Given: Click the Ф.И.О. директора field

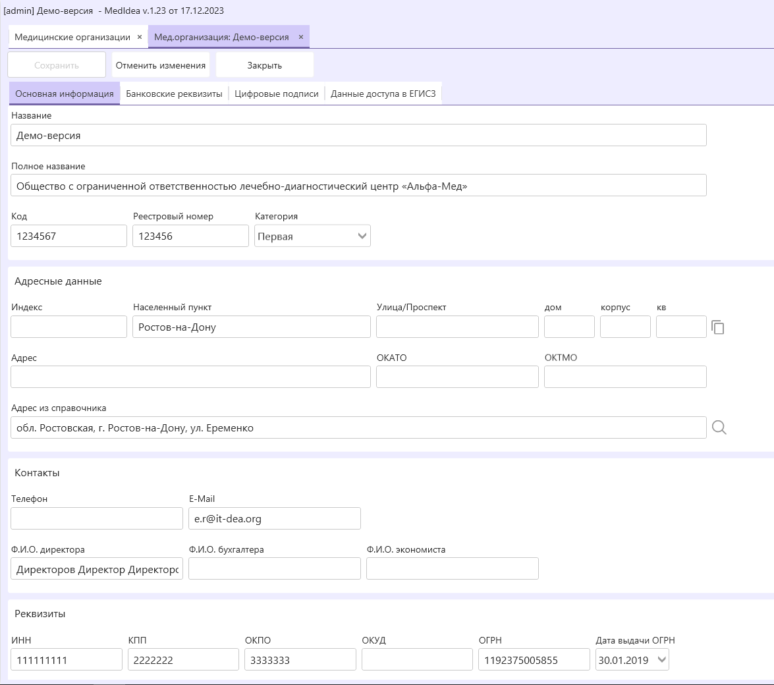Looking at the screenshot, I should (x=97, y=568).
